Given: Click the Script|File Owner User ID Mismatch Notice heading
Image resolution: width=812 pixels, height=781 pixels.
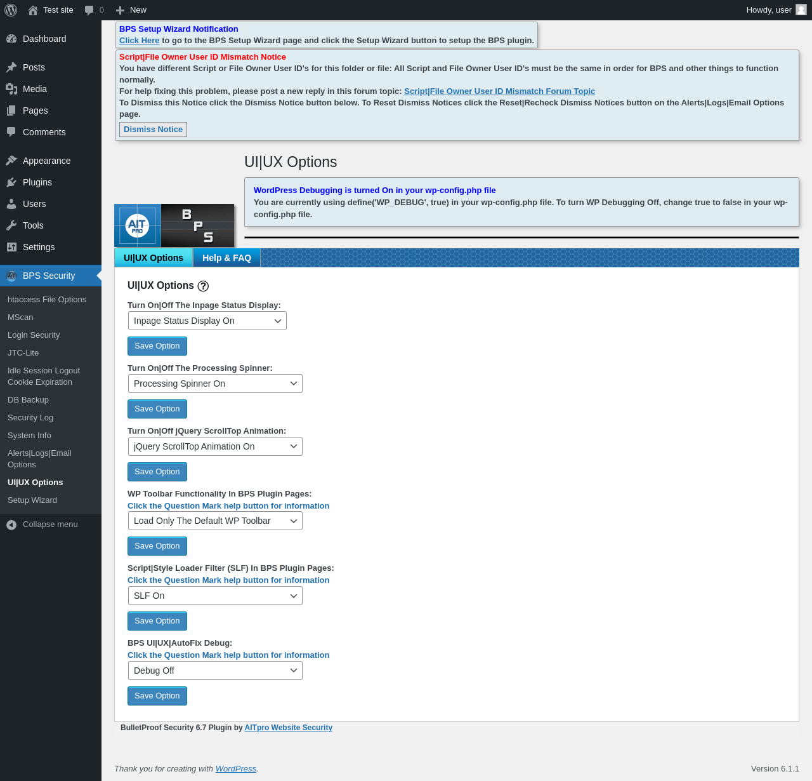Looking at the screenshot, I should 203,57.
